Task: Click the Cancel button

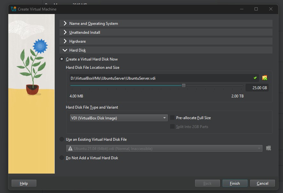Action: [262, 183]
